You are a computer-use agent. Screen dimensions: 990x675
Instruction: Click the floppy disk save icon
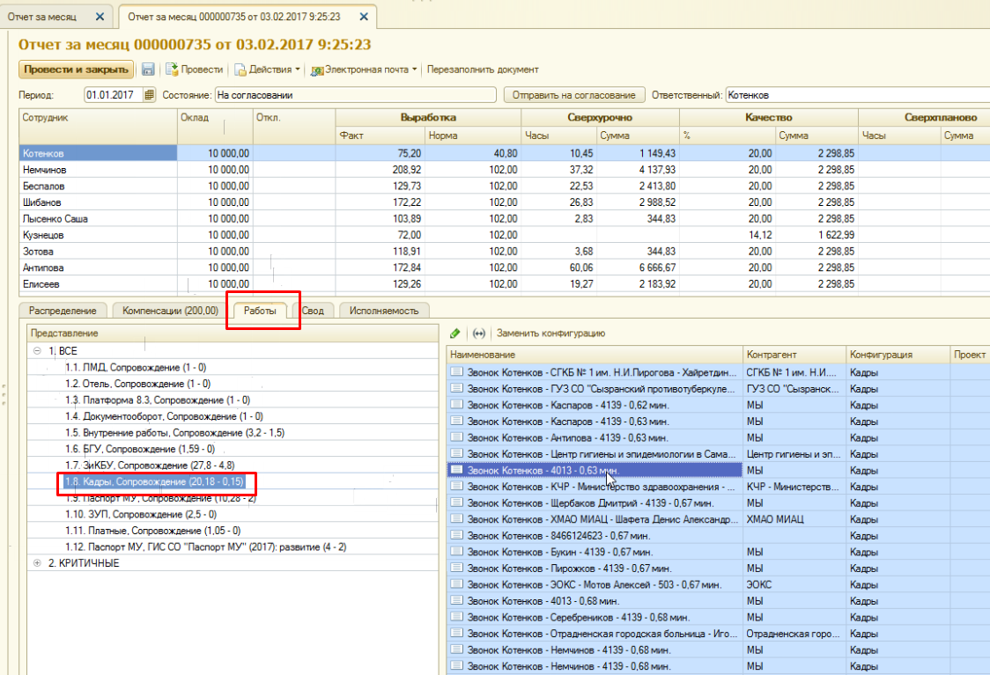pos(148,70)
